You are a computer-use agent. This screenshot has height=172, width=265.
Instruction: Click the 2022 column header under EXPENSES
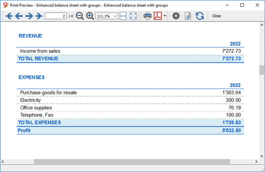[x=235, y=85]
